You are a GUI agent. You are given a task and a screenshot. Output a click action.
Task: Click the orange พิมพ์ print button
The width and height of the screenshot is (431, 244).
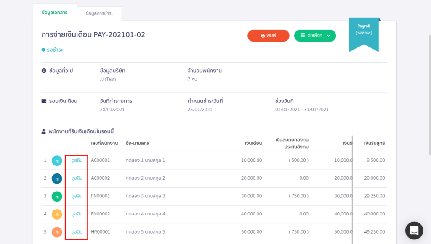[268, 36]
